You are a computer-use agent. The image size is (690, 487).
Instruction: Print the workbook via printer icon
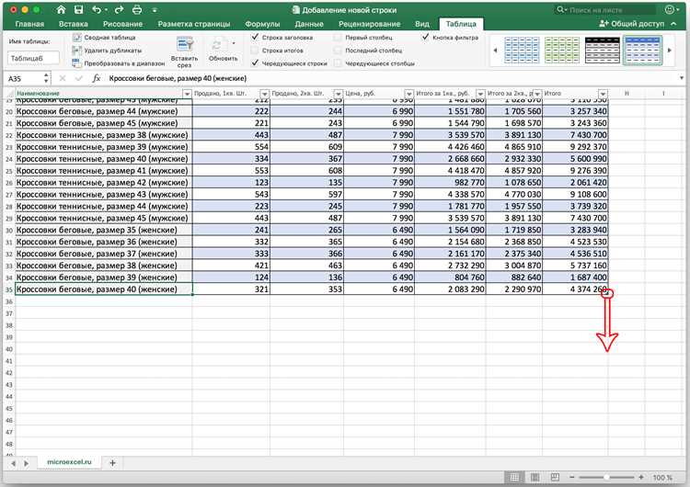click(137, 10)
